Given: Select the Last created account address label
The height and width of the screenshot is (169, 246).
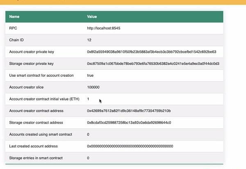Looking at the screenshot, I should [x=33, y=146].
